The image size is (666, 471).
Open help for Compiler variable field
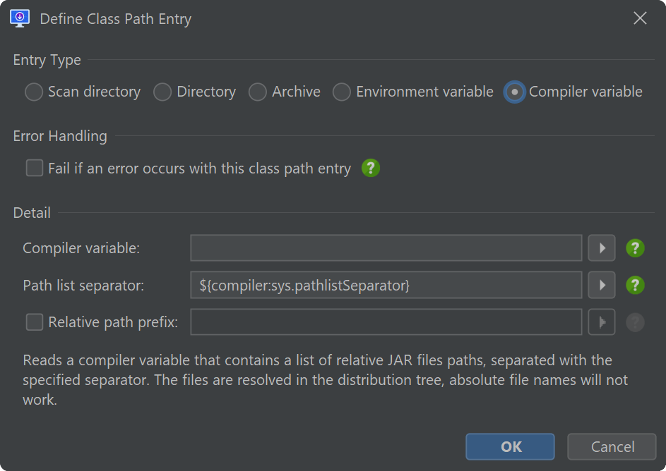635,248
